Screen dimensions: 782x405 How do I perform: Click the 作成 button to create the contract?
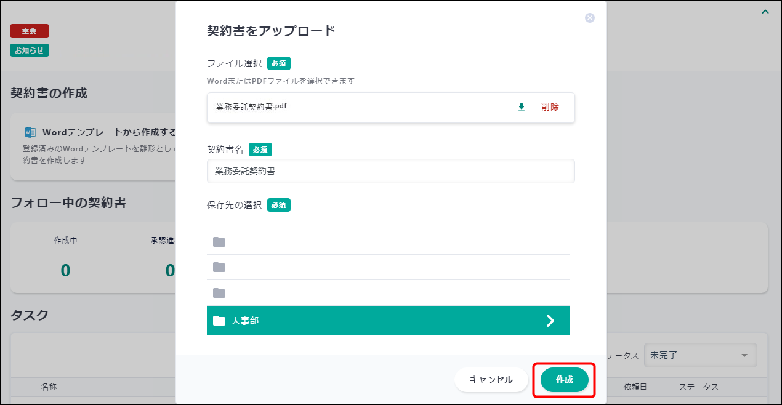coord(564,380)
